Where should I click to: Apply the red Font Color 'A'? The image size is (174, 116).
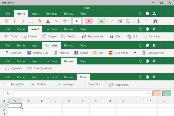pyautogui.click(x=48, y=21)
